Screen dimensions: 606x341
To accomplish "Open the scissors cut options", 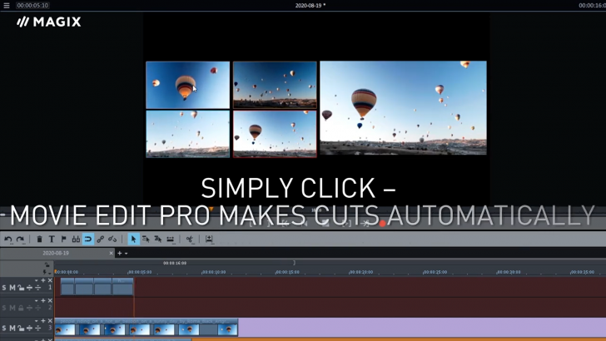I will click(190, 240).
